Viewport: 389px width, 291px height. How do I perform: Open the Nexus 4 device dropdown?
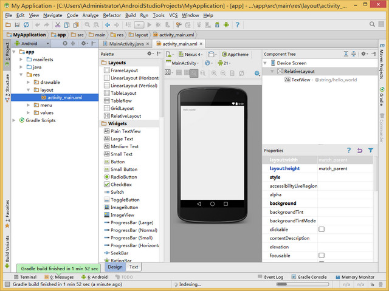point(192,54)
